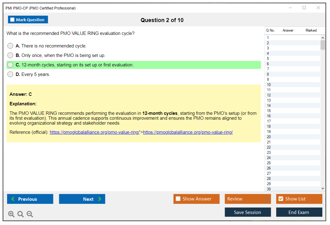330x225 pixels.
Task: Disable the Show List checkbox
Action: click(281, 199)
